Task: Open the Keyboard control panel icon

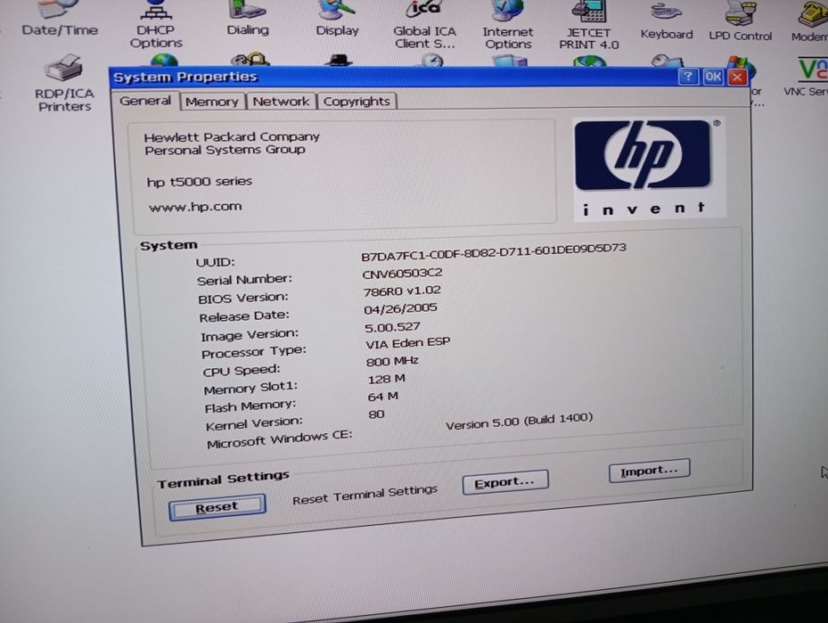Action: [667, 21]
